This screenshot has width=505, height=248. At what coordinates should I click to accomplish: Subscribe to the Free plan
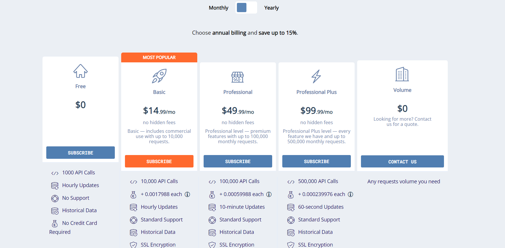pyautogui.click(x=80, y=153)
